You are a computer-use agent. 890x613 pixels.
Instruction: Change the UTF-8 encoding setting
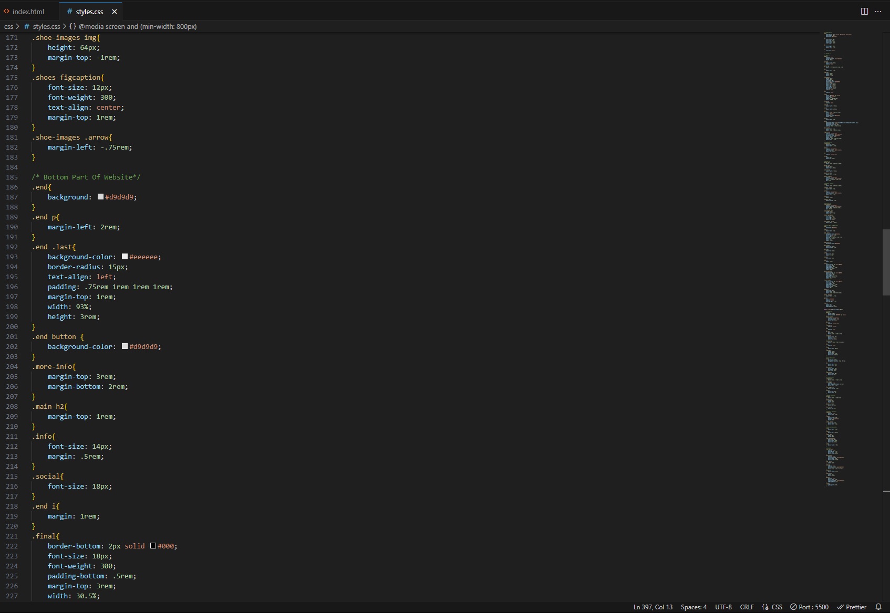pos(723,607)
